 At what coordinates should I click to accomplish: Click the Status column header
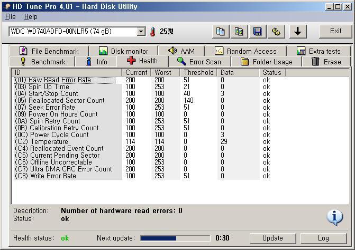click(x=272, y=72)
